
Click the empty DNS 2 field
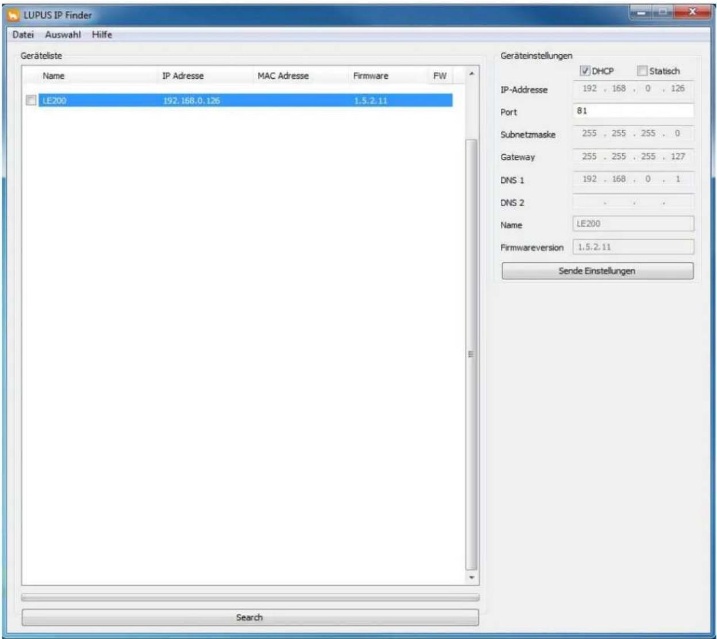(633, 202)
